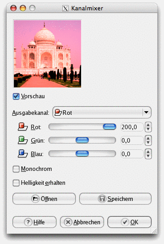Click the Öffnen button
This screenshot has width=164, height=244.
(44, 199)
